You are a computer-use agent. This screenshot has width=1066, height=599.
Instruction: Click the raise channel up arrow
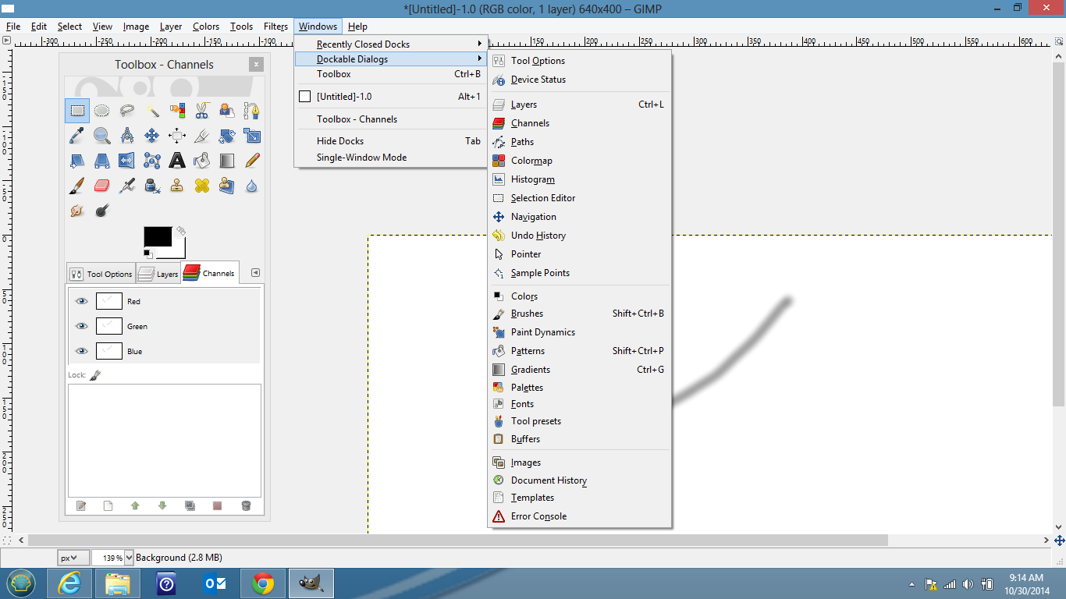click(135, 505)
